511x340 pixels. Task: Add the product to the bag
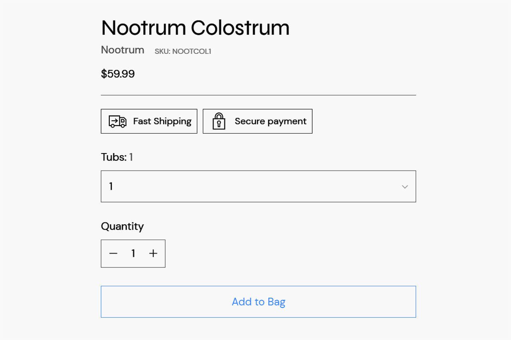click(258, 302)
